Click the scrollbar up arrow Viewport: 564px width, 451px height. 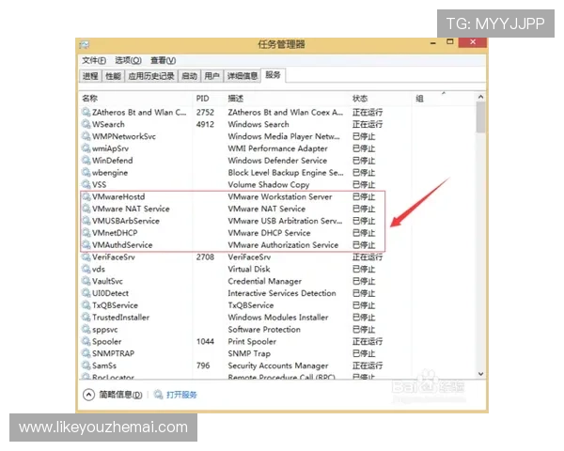[x=480, y=97]
